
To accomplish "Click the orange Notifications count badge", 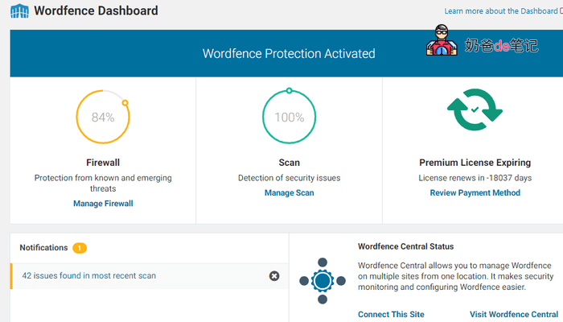I will (x=80, y=248).
